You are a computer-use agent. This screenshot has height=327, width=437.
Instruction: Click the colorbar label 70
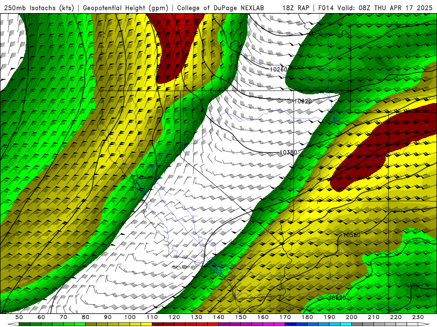63,317
